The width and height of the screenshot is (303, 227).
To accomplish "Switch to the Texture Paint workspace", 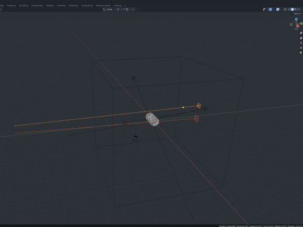I will (x=37, y=6).
